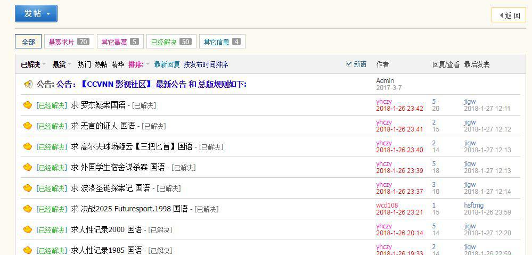Click the [已经解决] tag of 决战2025
This screenshot has height=255, width=532.
(52, 209)
